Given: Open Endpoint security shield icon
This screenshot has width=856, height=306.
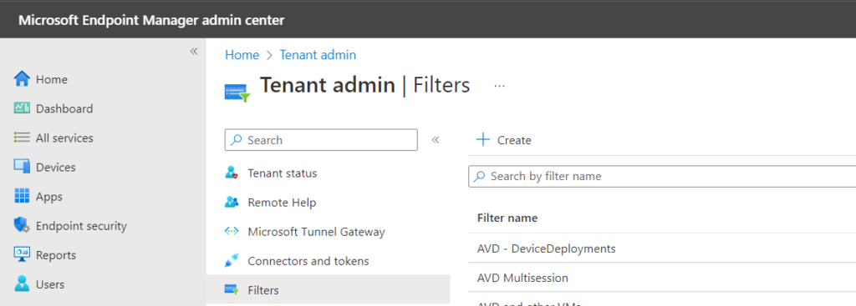Looking at the screenshot, I should tap(22, 225).
